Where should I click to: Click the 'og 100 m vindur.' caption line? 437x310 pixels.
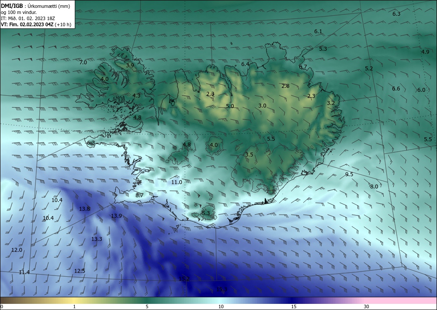18,12
